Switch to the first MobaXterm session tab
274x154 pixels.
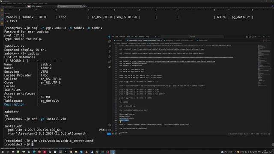click(44, 6)
